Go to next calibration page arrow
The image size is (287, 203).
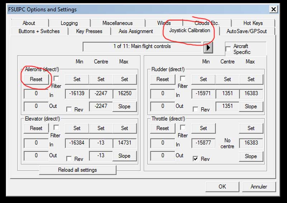tap(208, 48)
